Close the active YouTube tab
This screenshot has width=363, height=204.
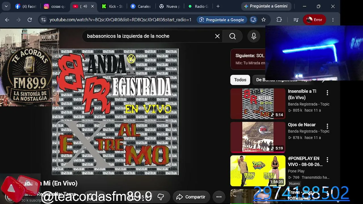(92, 6)
